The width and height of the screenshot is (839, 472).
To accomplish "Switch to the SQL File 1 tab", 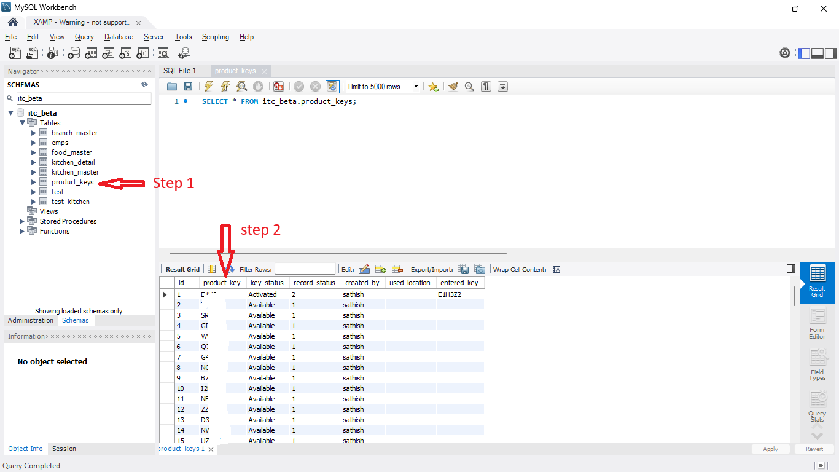I will click(180, 71).
